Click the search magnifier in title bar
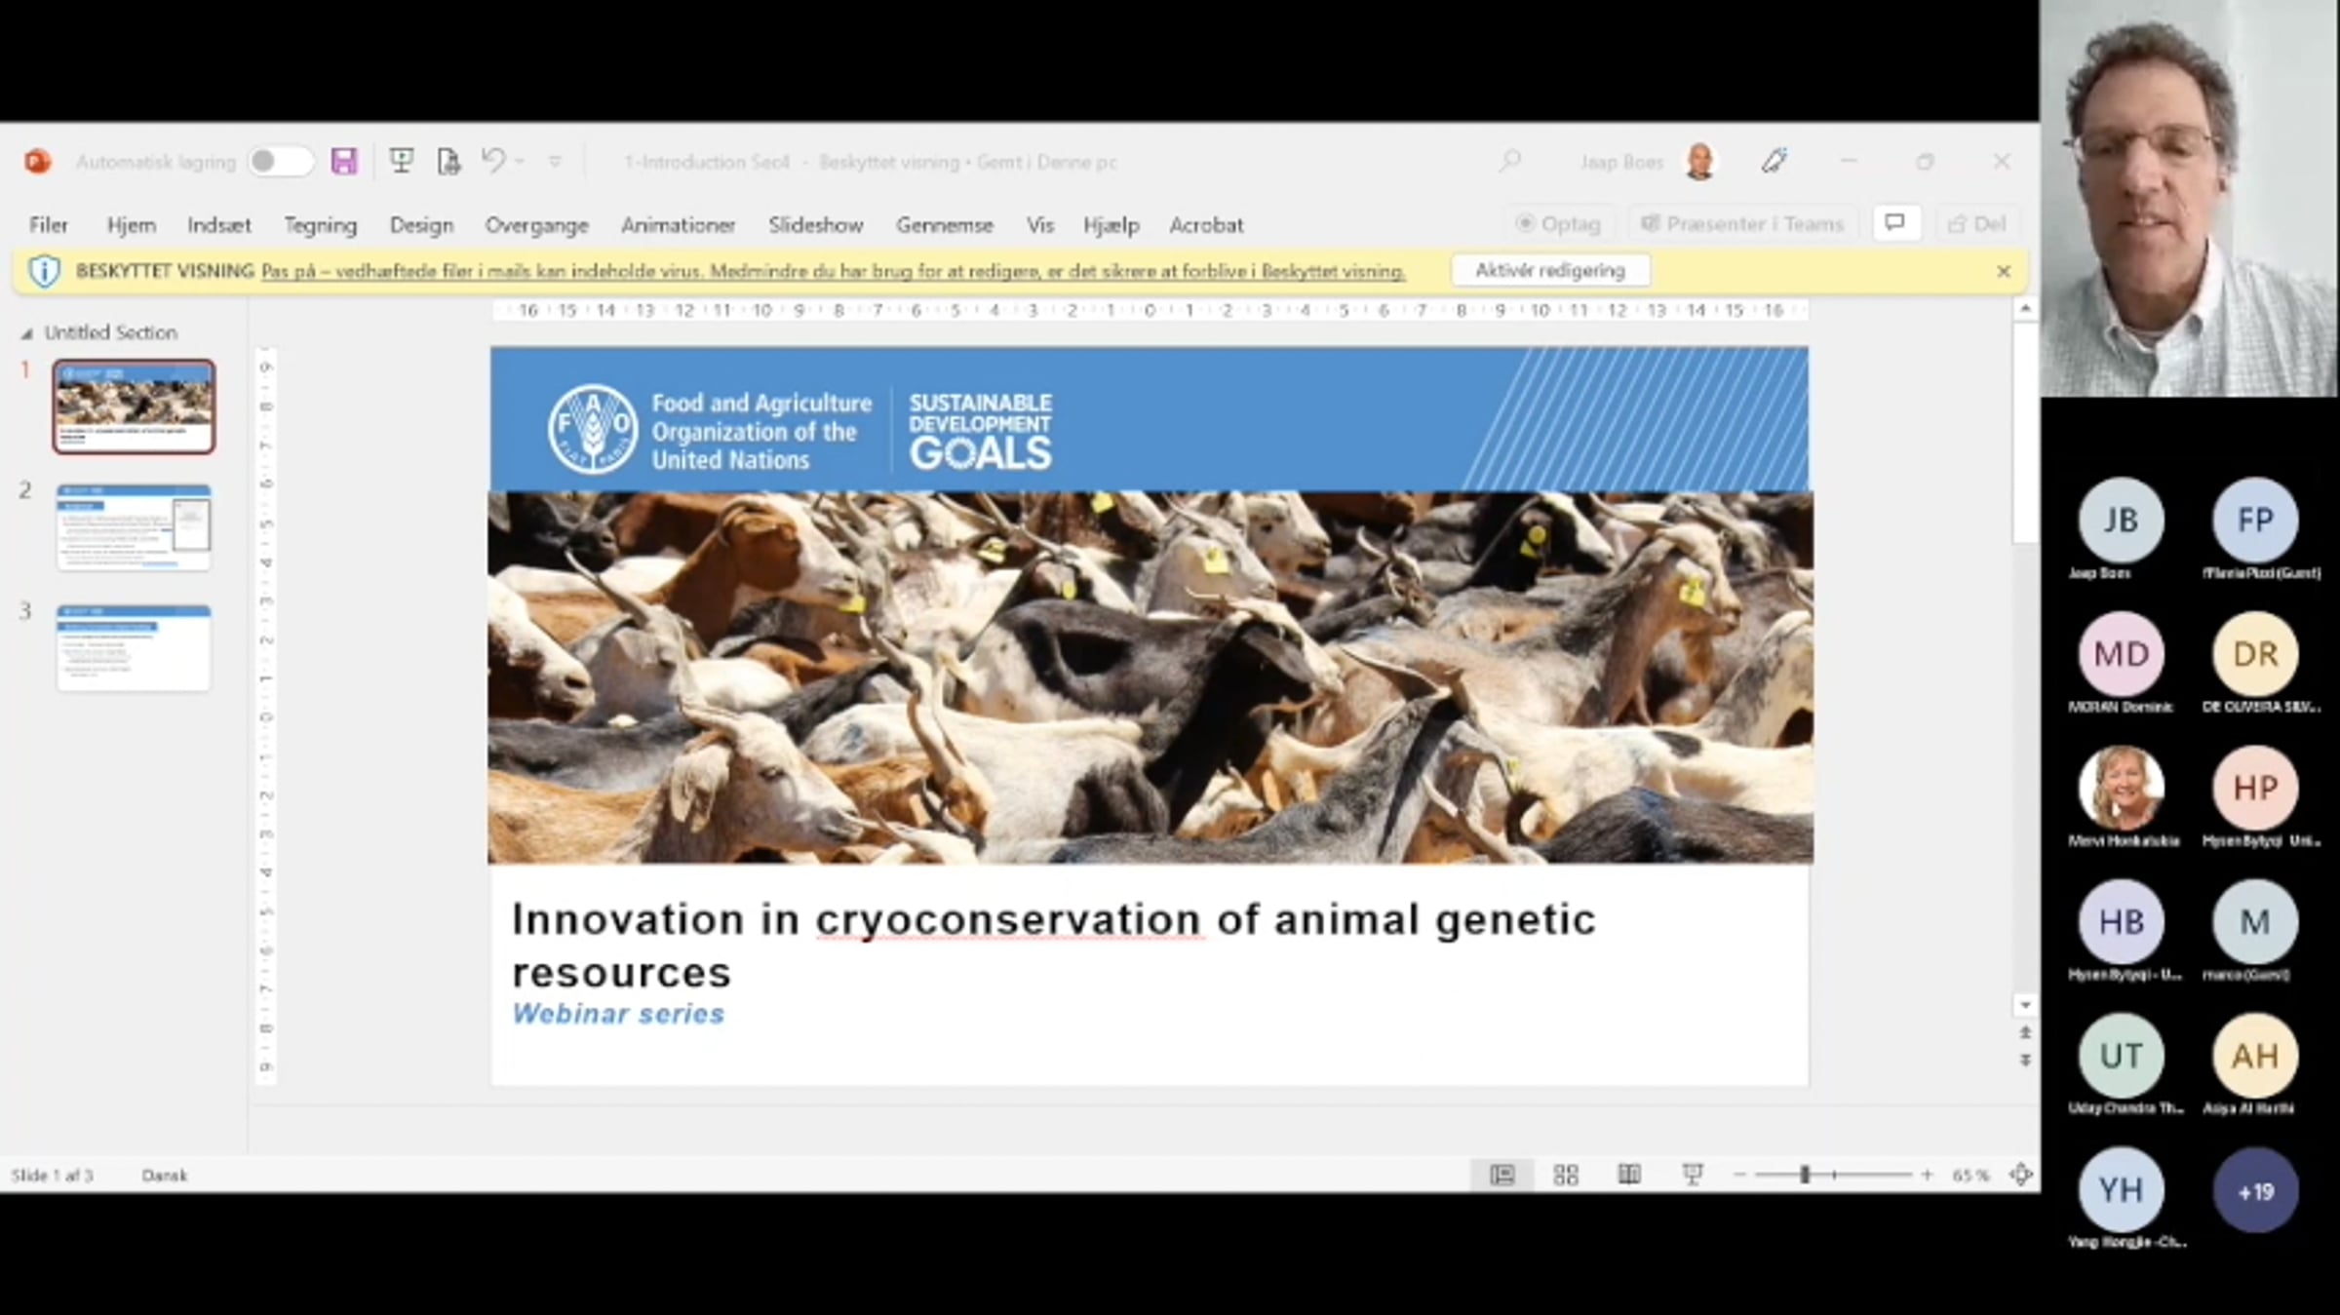2340x1315 pixels. [x=1510, y=161]
